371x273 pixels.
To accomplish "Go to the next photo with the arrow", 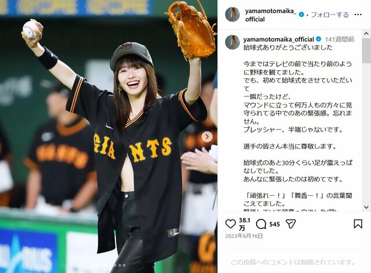I will pos(207,136).
